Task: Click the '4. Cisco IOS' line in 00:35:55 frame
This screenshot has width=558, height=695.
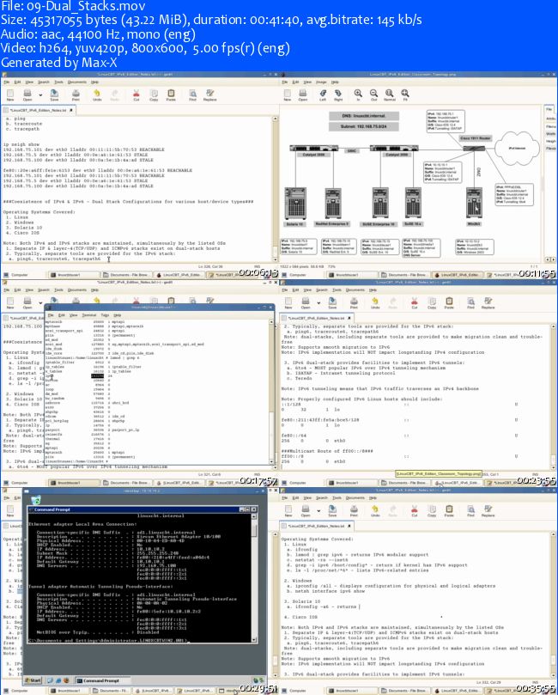Action: click(x=302, y=617)
